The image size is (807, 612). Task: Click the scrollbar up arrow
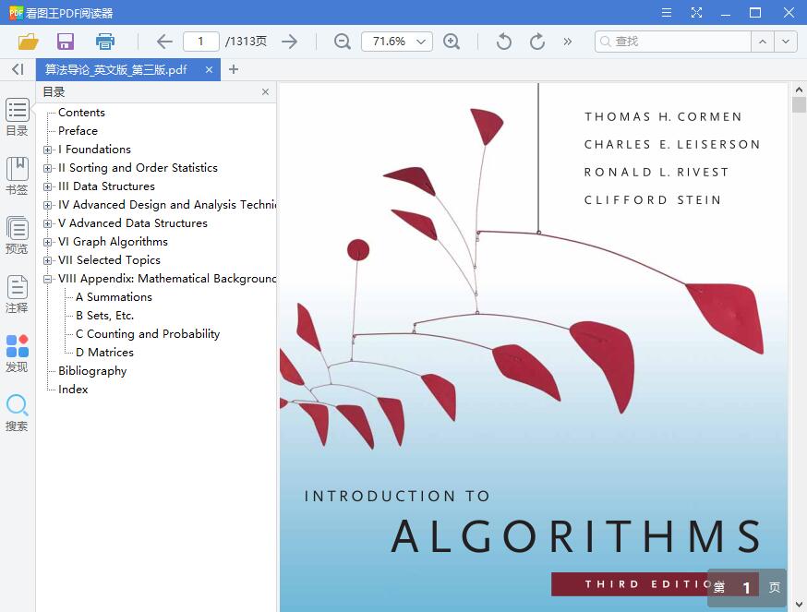coord(799,90)
